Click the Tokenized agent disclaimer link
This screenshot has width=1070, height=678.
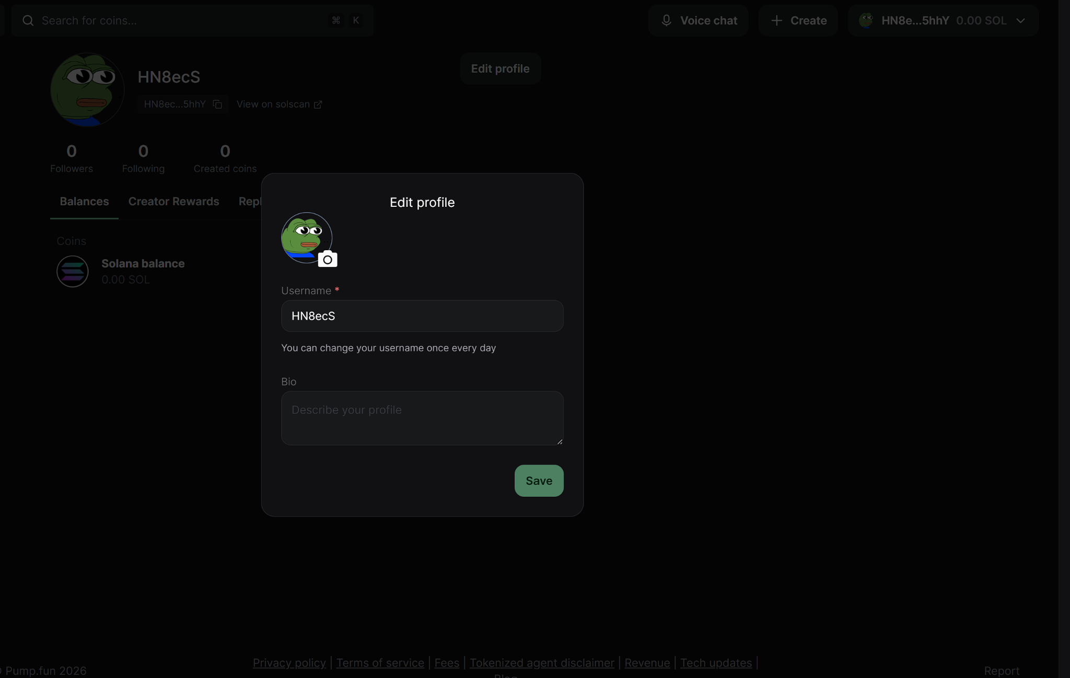click(542, 663)
